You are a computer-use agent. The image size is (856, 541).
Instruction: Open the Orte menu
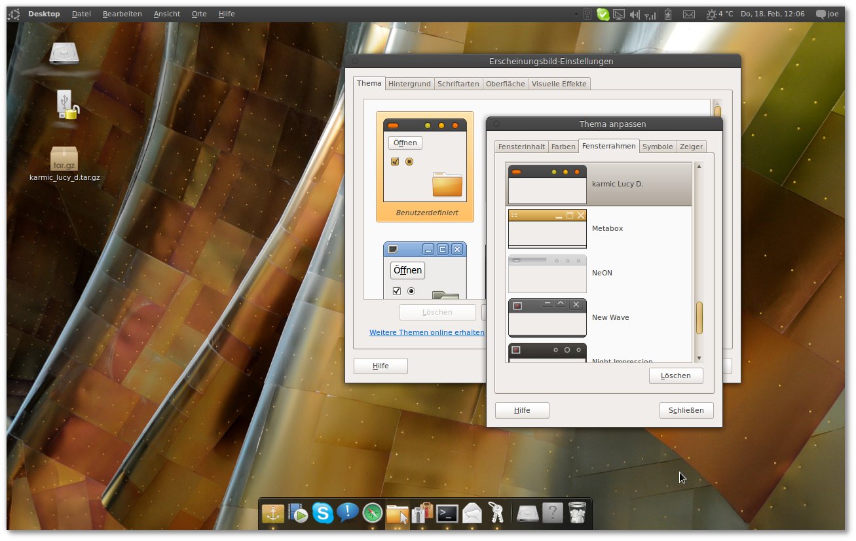[x=199, y=14]
